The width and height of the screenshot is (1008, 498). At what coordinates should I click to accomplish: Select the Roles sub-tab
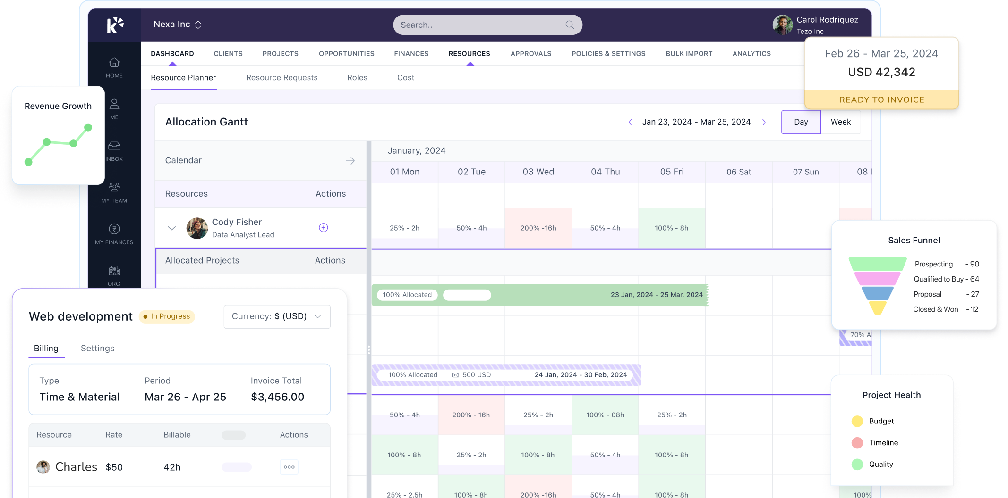357,78
